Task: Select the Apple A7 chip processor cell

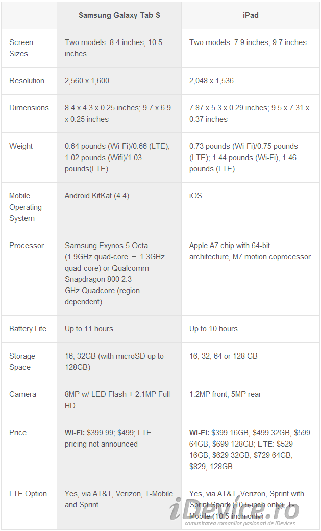Action: [x=250, y=251]
